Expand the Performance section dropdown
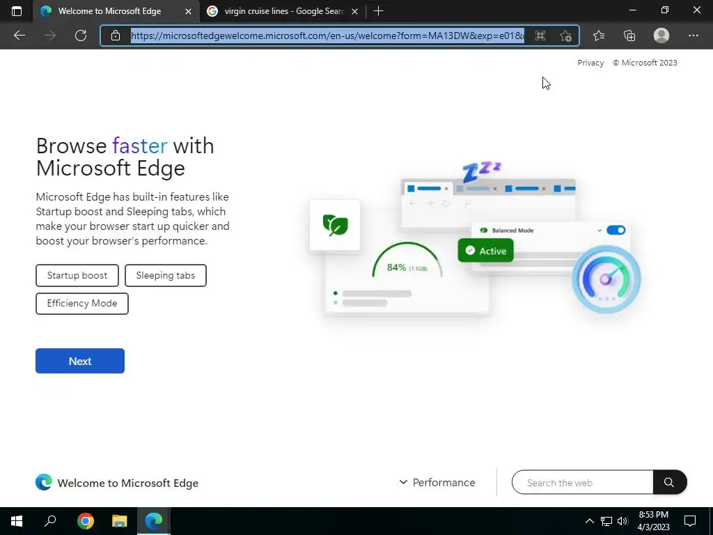The height and width of the screenshot is (535, 713). pos(437,482)
